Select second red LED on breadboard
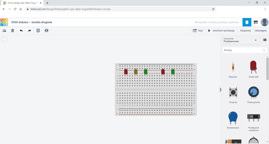Viewport: 269px width, 144px height. (x=163, y=72)
